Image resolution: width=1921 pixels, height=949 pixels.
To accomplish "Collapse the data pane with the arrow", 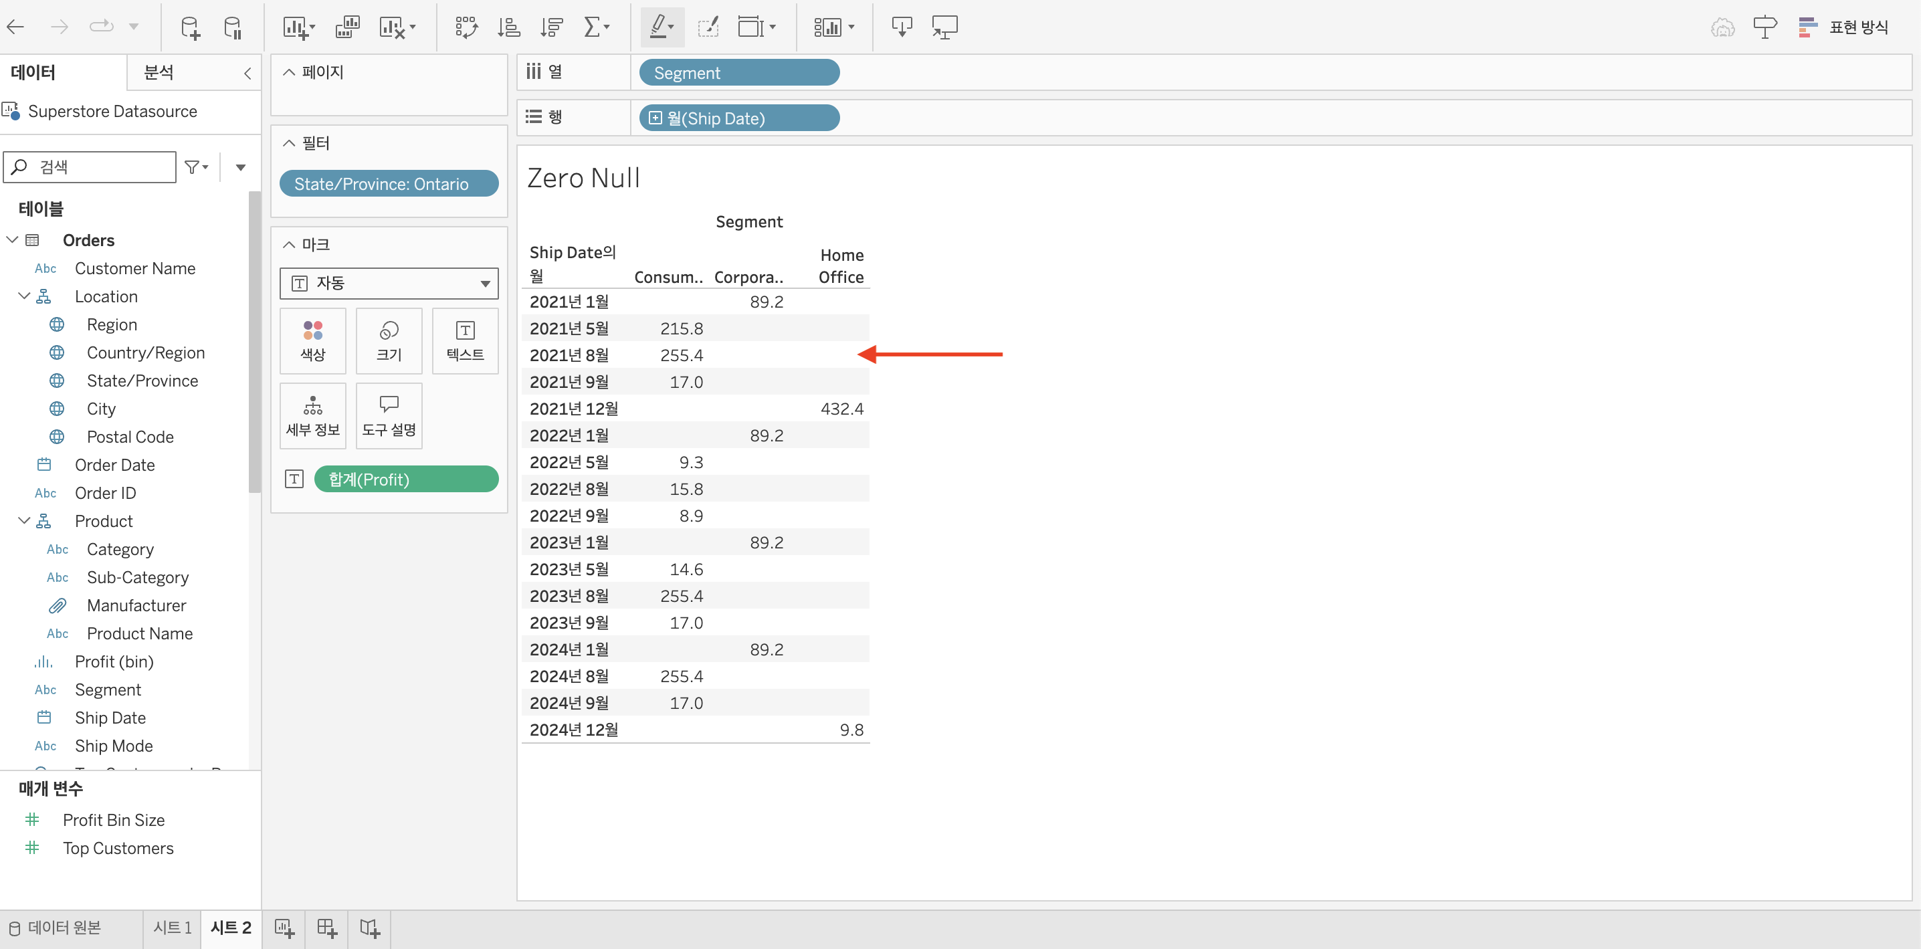I will [247, 73].
